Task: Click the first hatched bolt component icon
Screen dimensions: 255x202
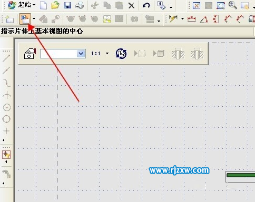Action: coord(178,54)
